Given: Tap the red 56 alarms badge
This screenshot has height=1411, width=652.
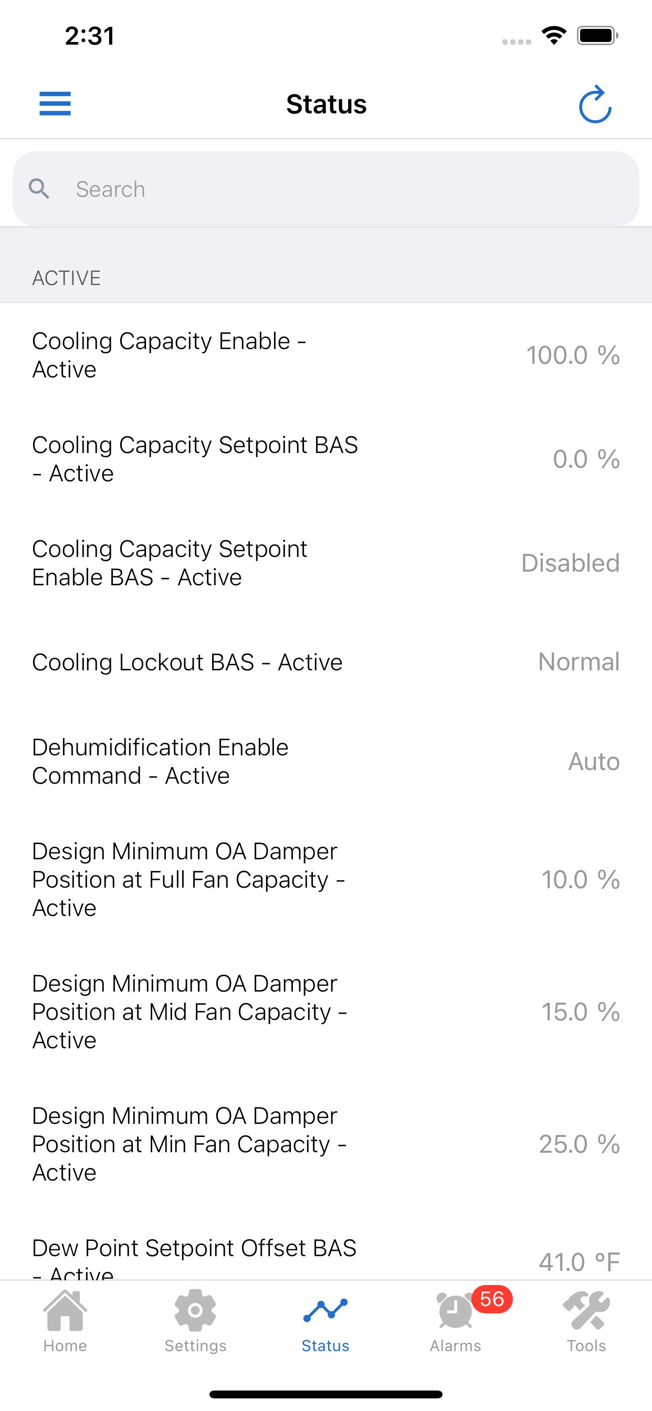Looking at the screenshot, I should [492, 1299].
